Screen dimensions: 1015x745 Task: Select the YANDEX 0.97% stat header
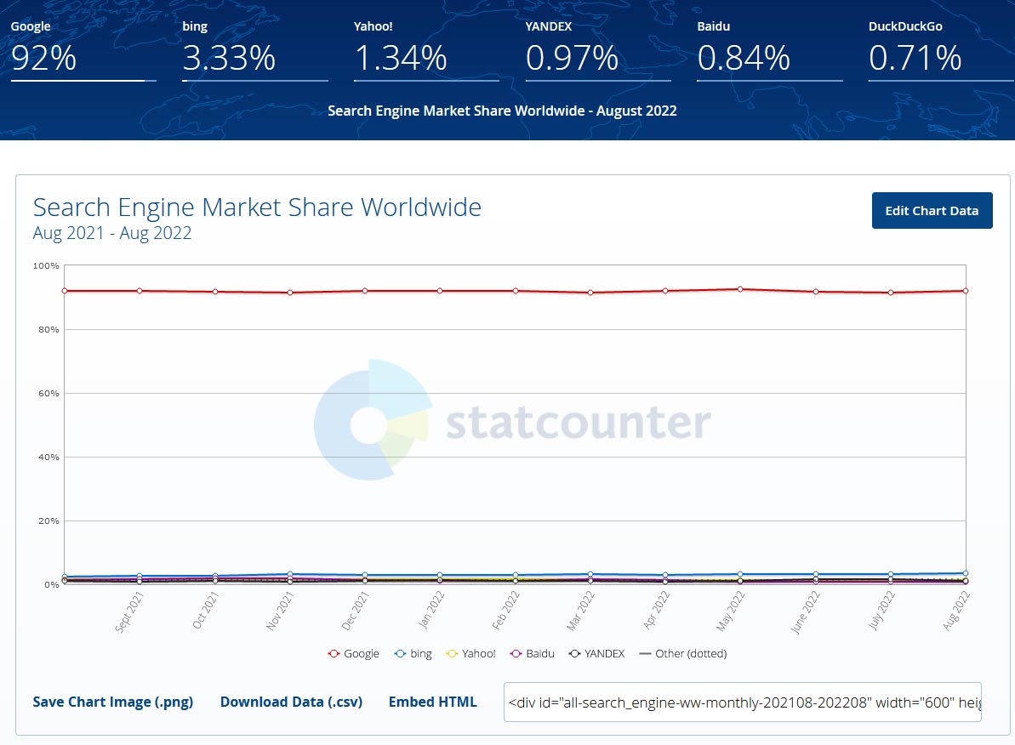[598, 50]
